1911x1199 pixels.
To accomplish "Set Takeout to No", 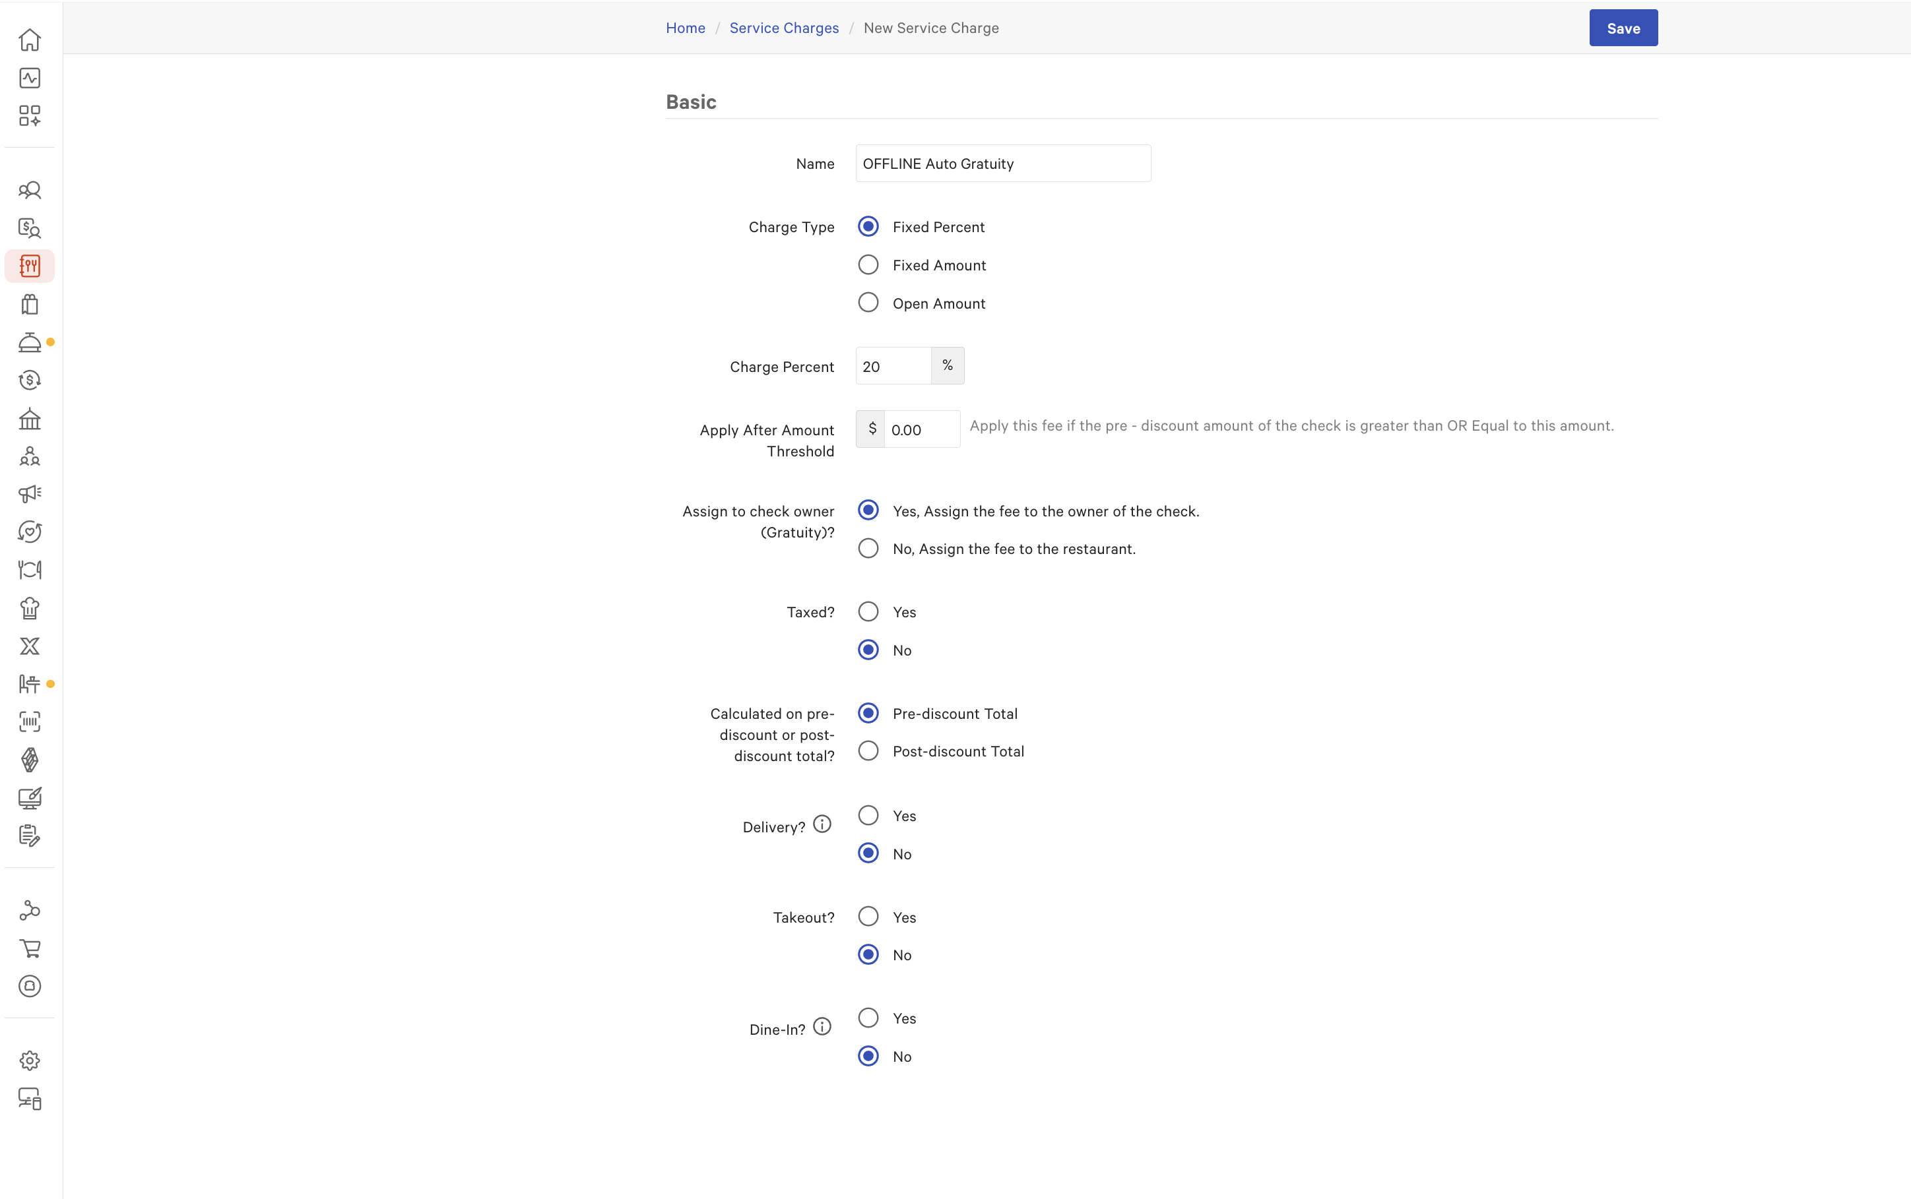I will (x=868, y=955).
